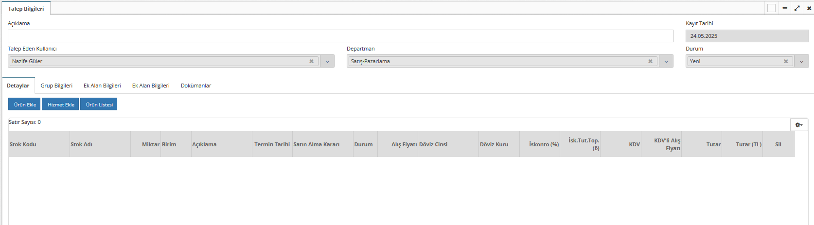Image resolution: width=814 pixels, height=225 pixels.
Task: Open the Durum dropdown arrow
Action: tap(801, 61)
